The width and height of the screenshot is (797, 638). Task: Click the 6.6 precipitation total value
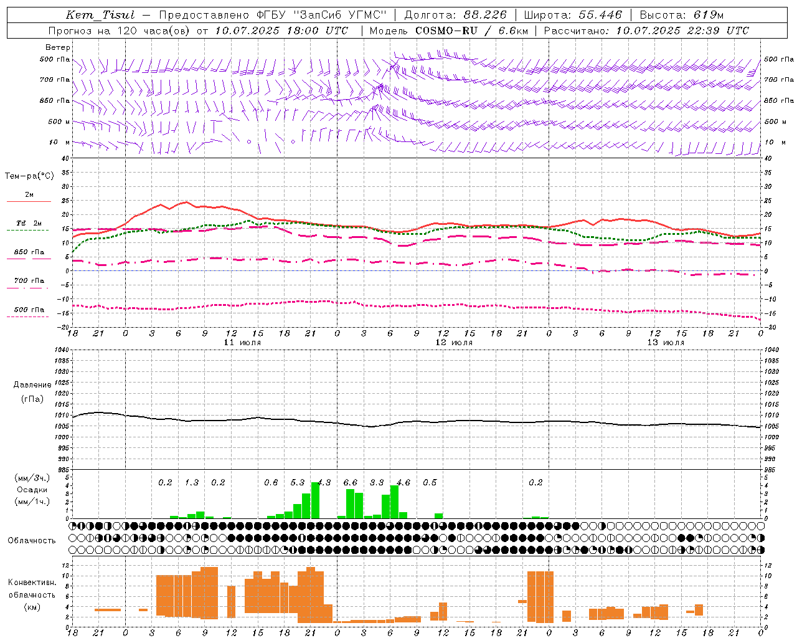click(351, 482)
